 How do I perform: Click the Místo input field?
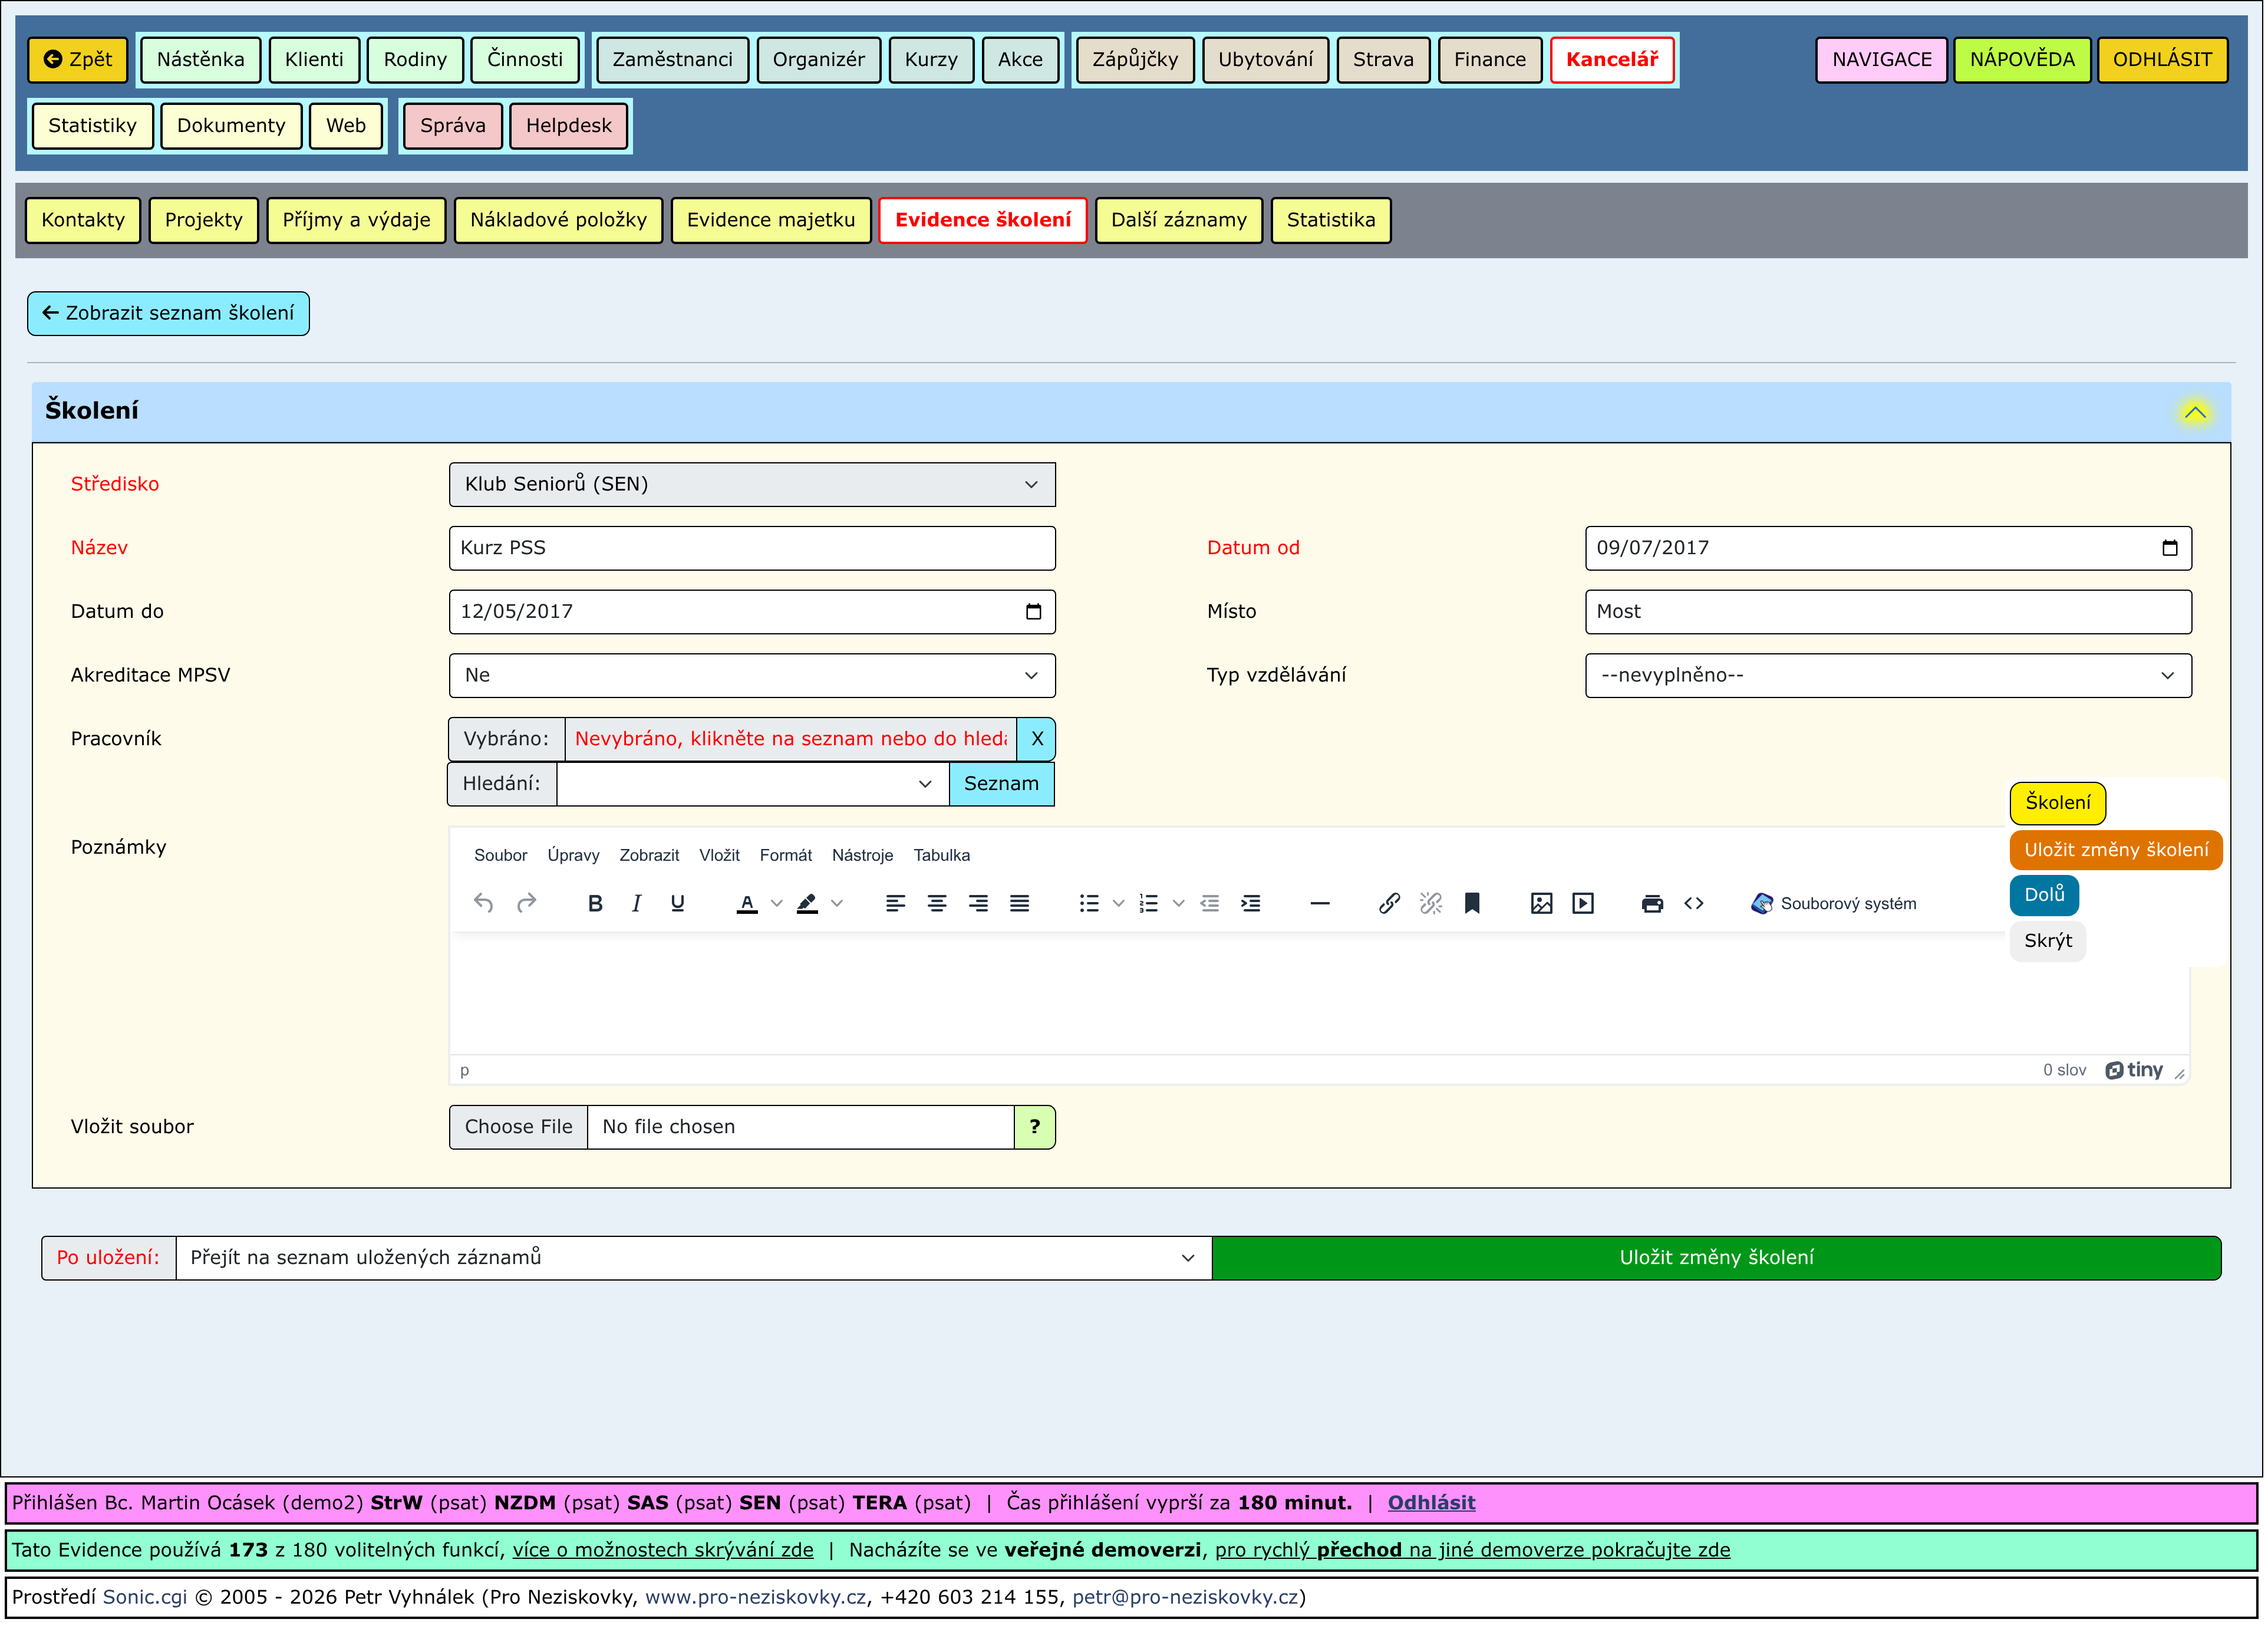tap(1888, 613)
